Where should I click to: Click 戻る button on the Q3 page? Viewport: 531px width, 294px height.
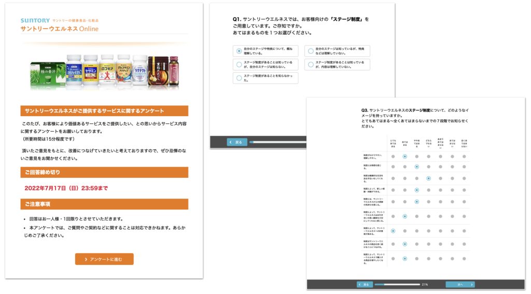point(365,284)
